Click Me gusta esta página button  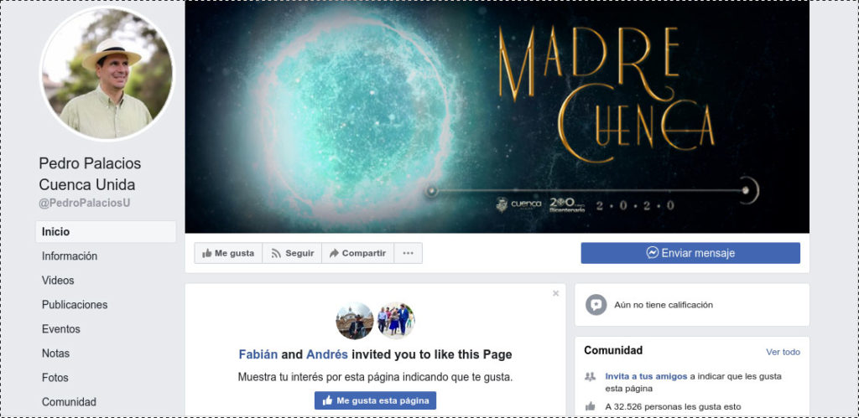375,400
